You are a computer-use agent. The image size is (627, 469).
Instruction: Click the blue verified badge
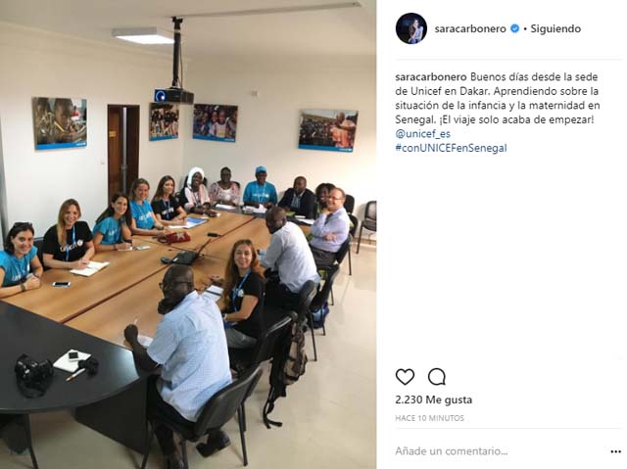[x=515, y=28]
